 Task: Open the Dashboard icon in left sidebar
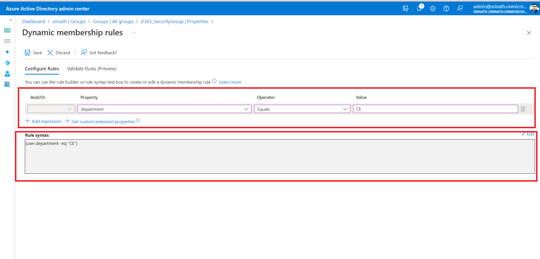coord(7,30)
